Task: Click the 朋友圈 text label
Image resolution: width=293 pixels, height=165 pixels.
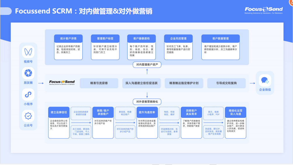Action: (28, 83)
